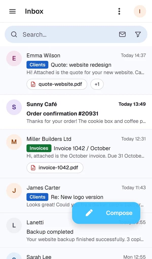152x259 pixels.
Task: Click the Clients label on Emma Wilson's email
Action: 37,65
